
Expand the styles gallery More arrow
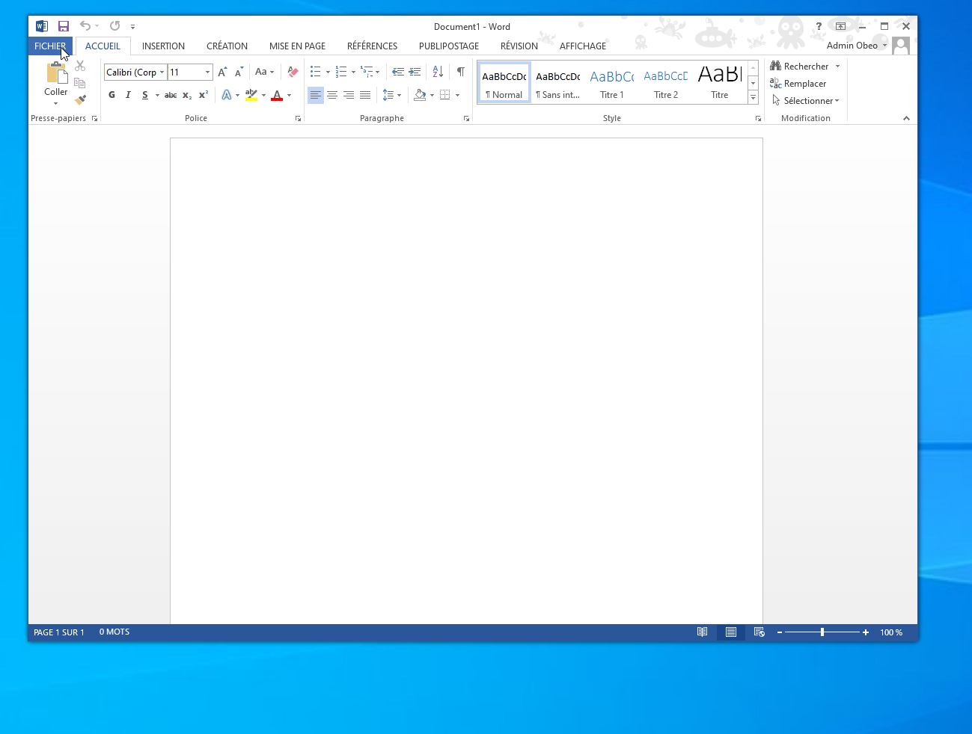click(x=753, y=98)
